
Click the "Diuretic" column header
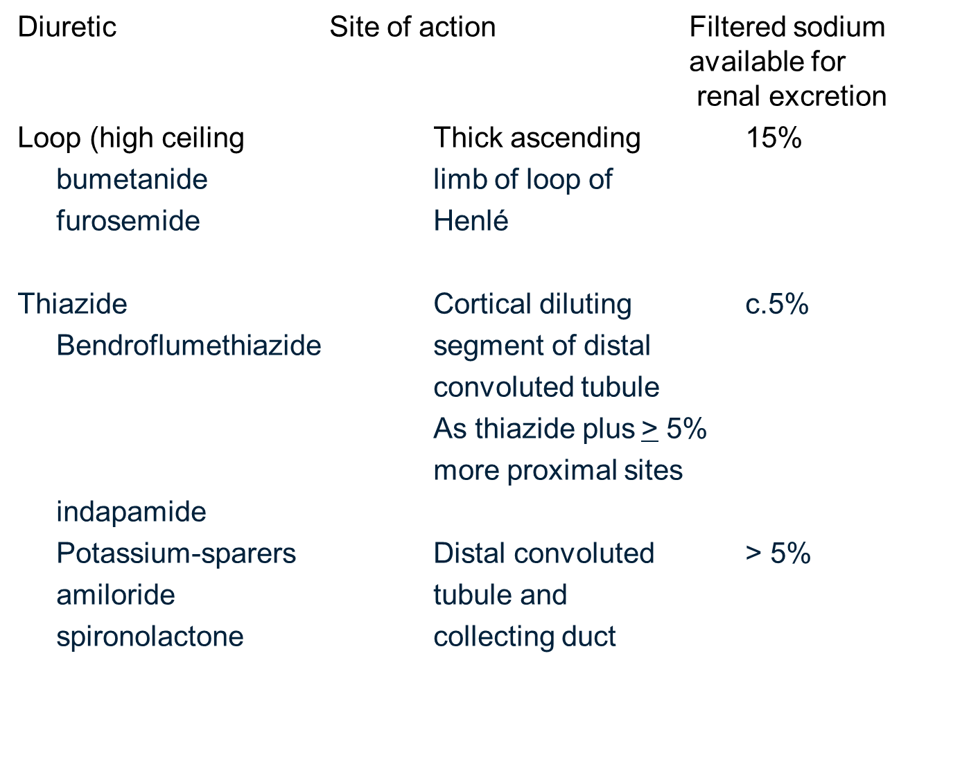[x=67, y=28]
